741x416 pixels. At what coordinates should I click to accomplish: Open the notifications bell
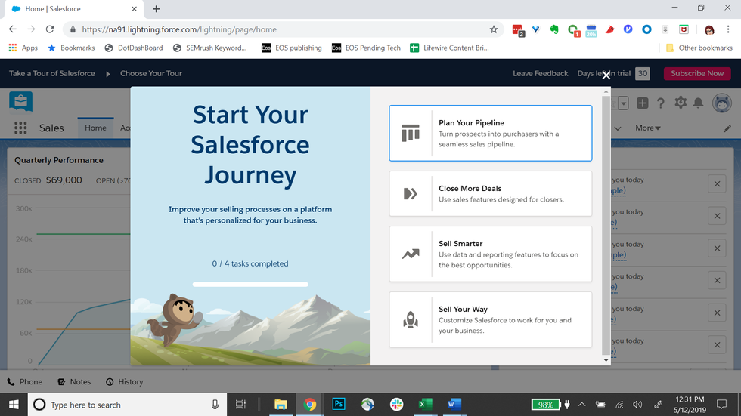click(x=699, y=103)
